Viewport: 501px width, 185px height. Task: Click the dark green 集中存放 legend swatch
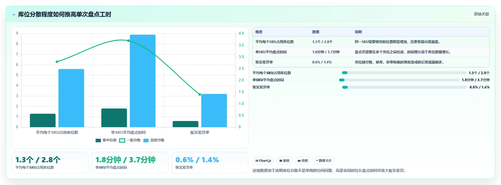pyautogui.click(x=98, y=140)
